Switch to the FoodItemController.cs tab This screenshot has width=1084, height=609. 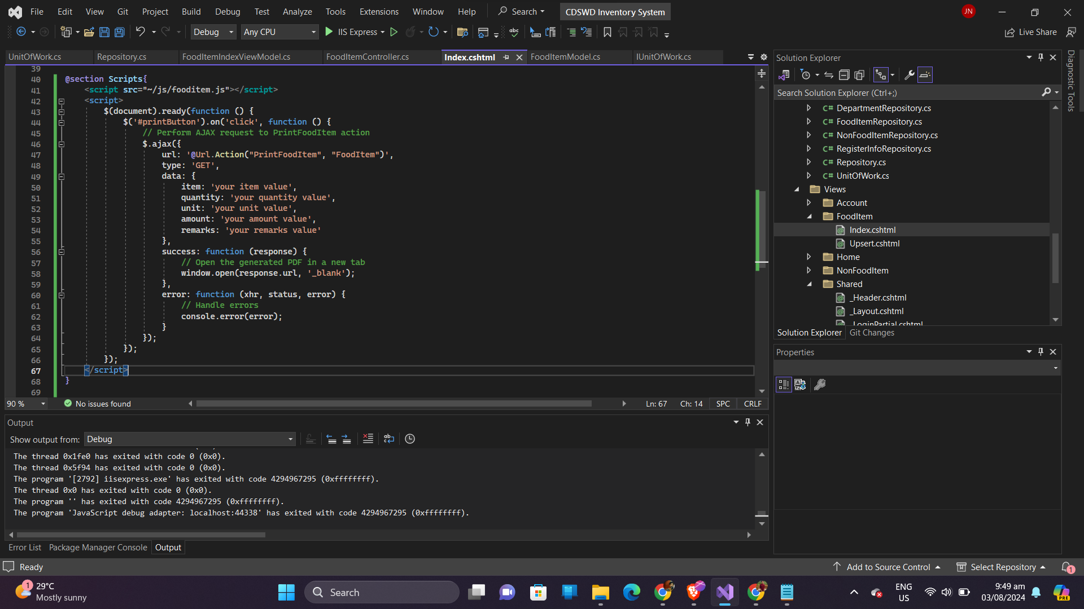click(x=367, y=57)
